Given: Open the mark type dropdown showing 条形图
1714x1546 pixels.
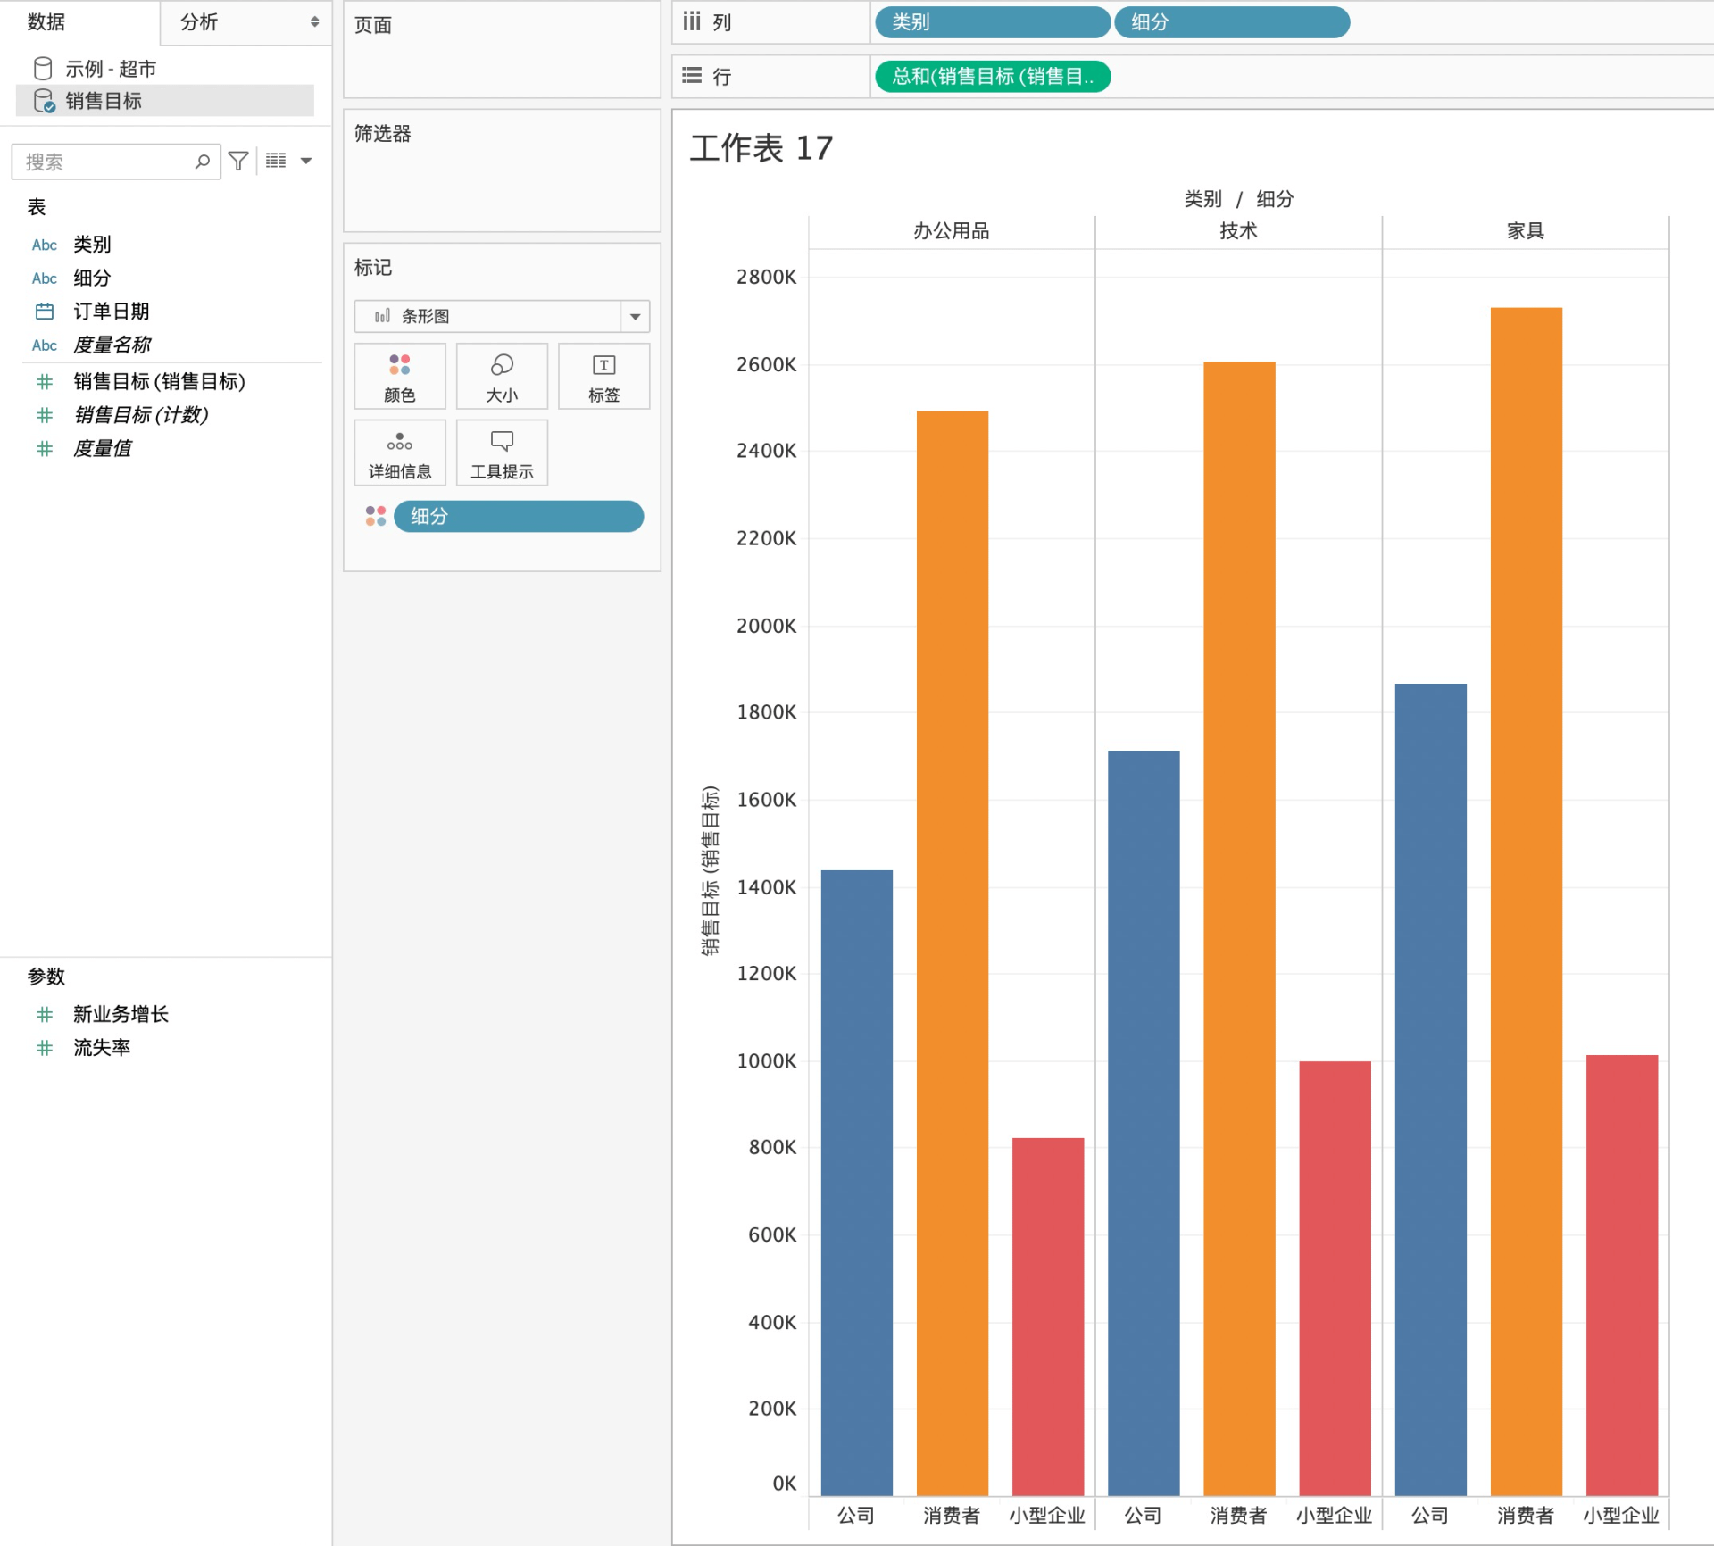Looking at the screenshot, I should click(635, 316).
